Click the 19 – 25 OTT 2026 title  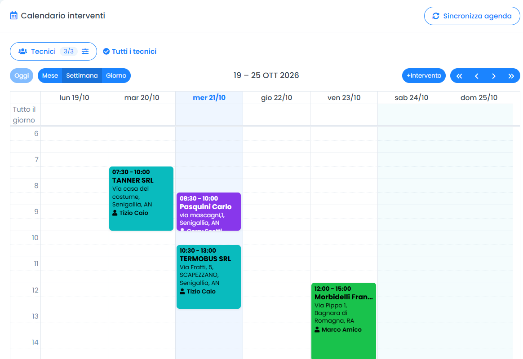coord(266,75)
